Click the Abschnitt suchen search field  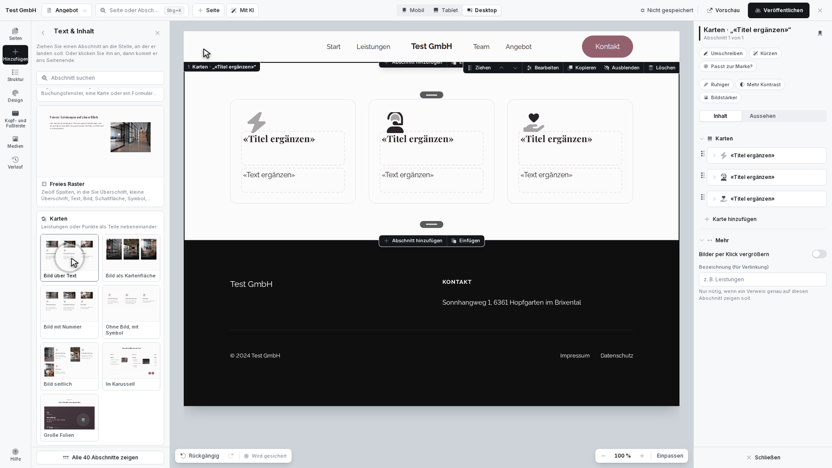click(100, 78)
